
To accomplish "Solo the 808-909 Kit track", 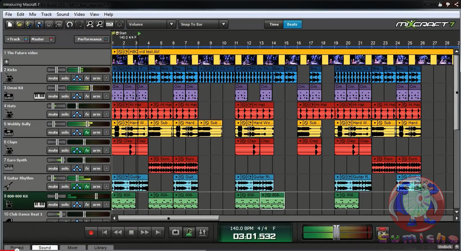I will [65, 204].
